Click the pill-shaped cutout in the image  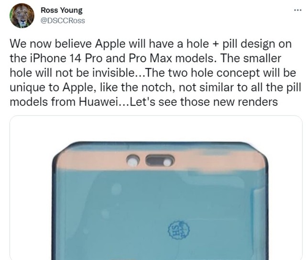pyautogui.click(x=159, y=160)
